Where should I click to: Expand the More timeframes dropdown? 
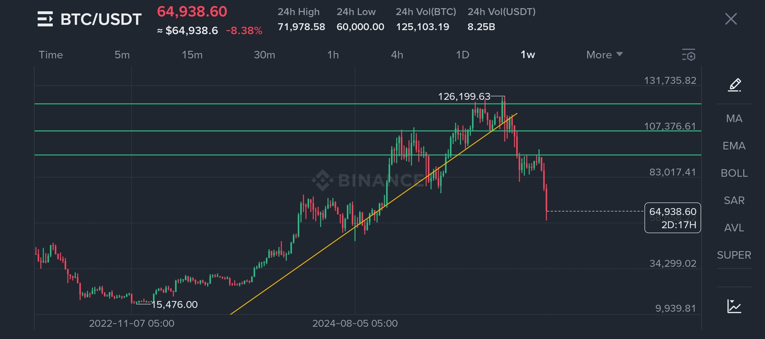pyautogui.click(x=599, y=55)
